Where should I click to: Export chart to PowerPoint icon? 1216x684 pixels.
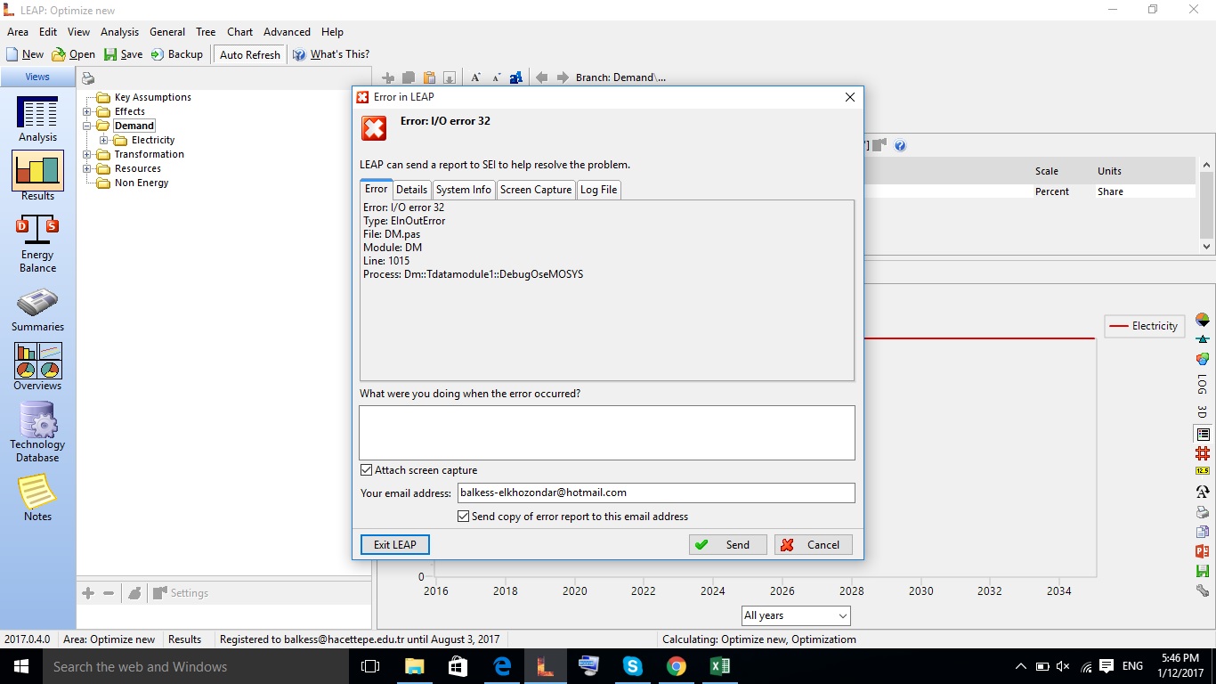pos(1203,551)
